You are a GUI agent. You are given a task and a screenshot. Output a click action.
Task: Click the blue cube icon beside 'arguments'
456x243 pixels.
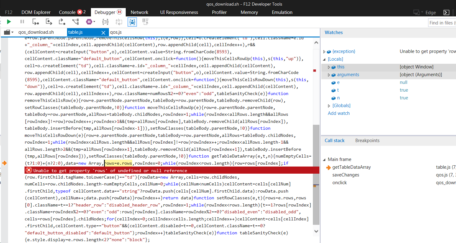(334, 75)
